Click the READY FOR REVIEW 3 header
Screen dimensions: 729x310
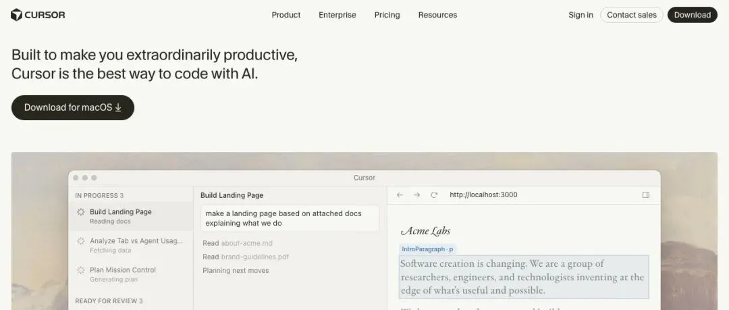109,301
